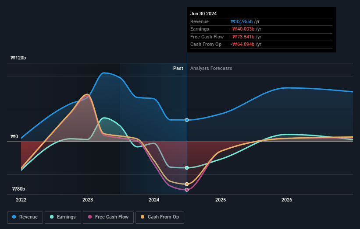This screenshot has height=229, width=360.
Task: Click the -₩64.894b cash from op value
Action: pos(242,45)
